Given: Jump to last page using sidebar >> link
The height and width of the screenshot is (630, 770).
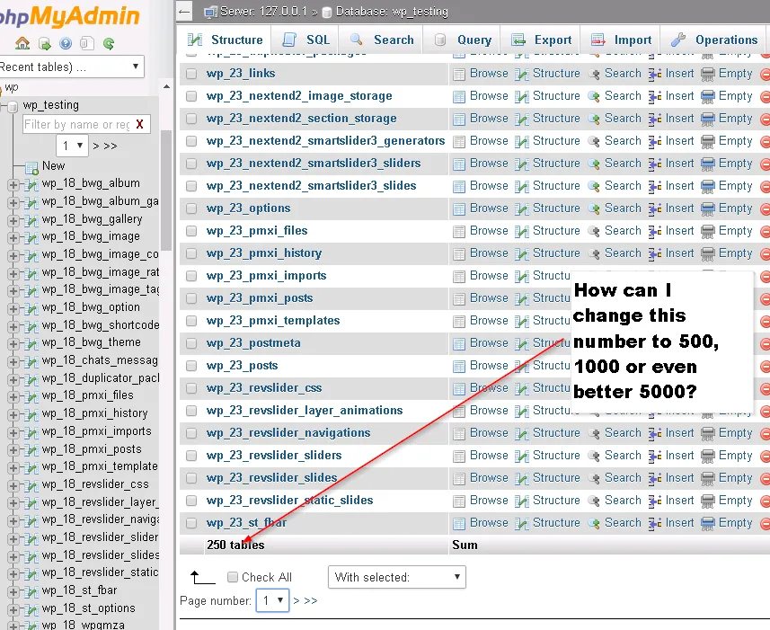Looking at the screenshot, I should pos(111,146).
